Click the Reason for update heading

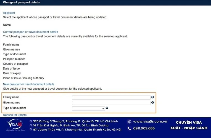pyautogui.click(x=15, y=115)
